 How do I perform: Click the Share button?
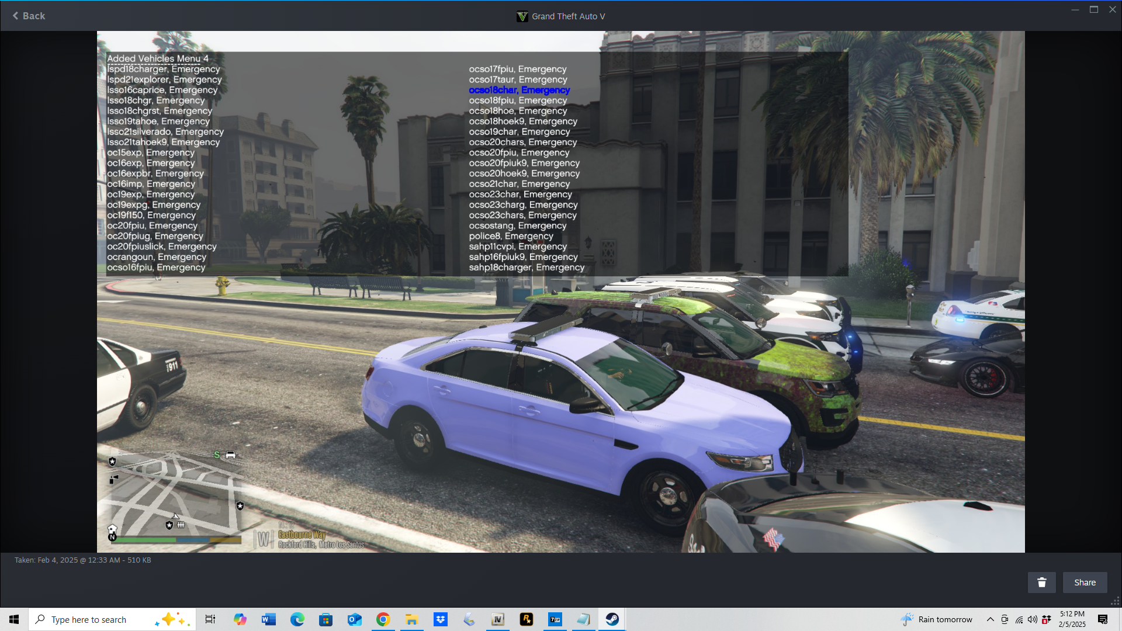coord(1085,583)
